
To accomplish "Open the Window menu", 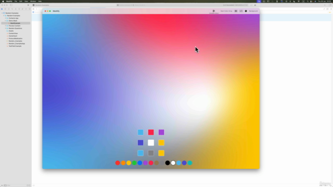I will pos(33,1).
